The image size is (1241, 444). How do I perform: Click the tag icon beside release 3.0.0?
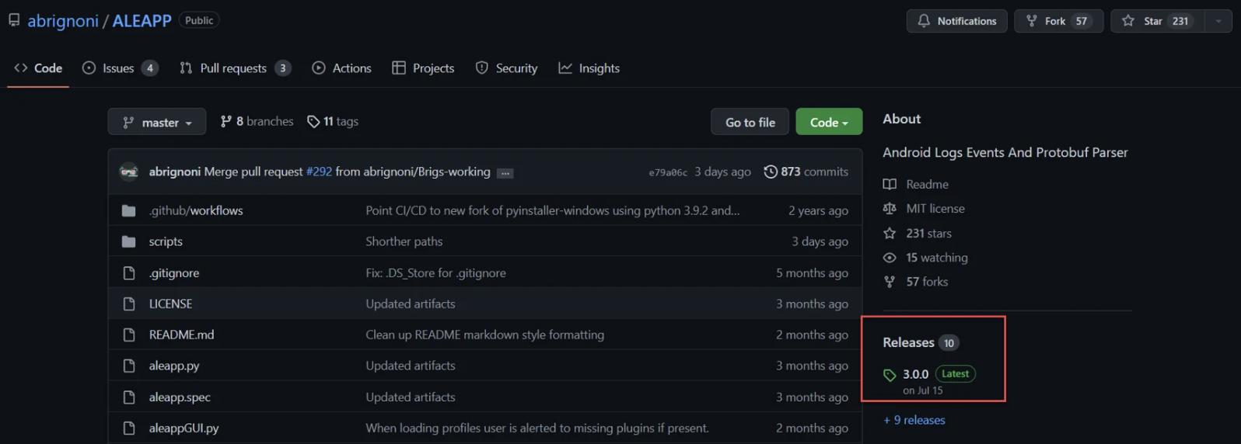pos(890,376)
